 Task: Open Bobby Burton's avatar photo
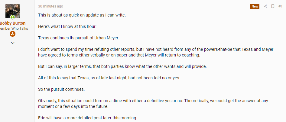pos(13,11)
